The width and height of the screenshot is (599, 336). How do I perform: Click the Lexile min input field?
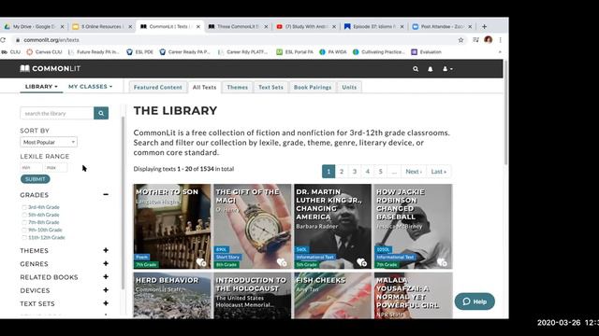tap(31, 167)
